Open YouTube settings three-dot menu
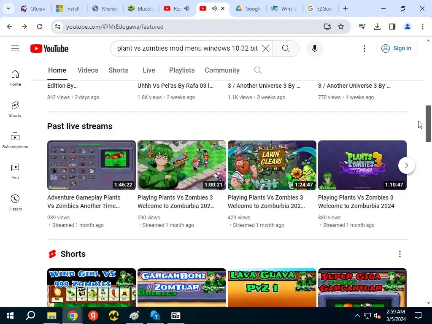This screenshot has height=324, width=432. point(364,49)
